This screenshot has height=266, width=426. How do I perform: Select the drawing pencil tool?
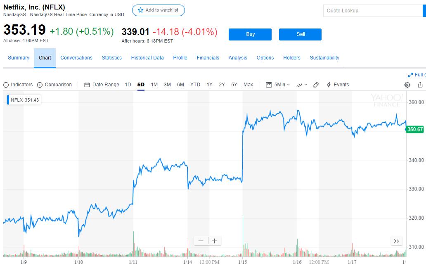click(316, 85)
